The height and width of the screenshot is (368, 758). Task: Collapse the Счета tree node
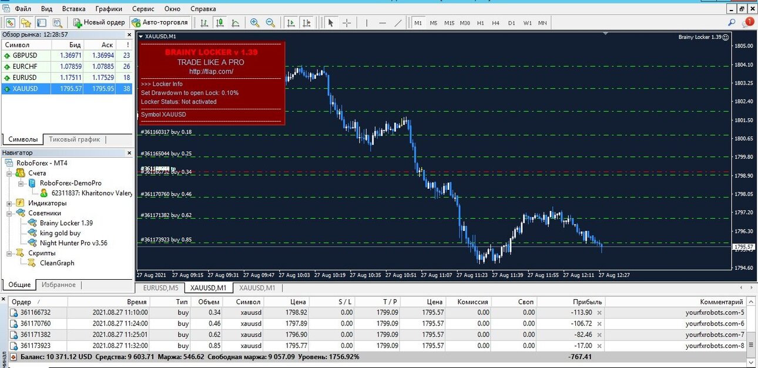pos(9,173)
